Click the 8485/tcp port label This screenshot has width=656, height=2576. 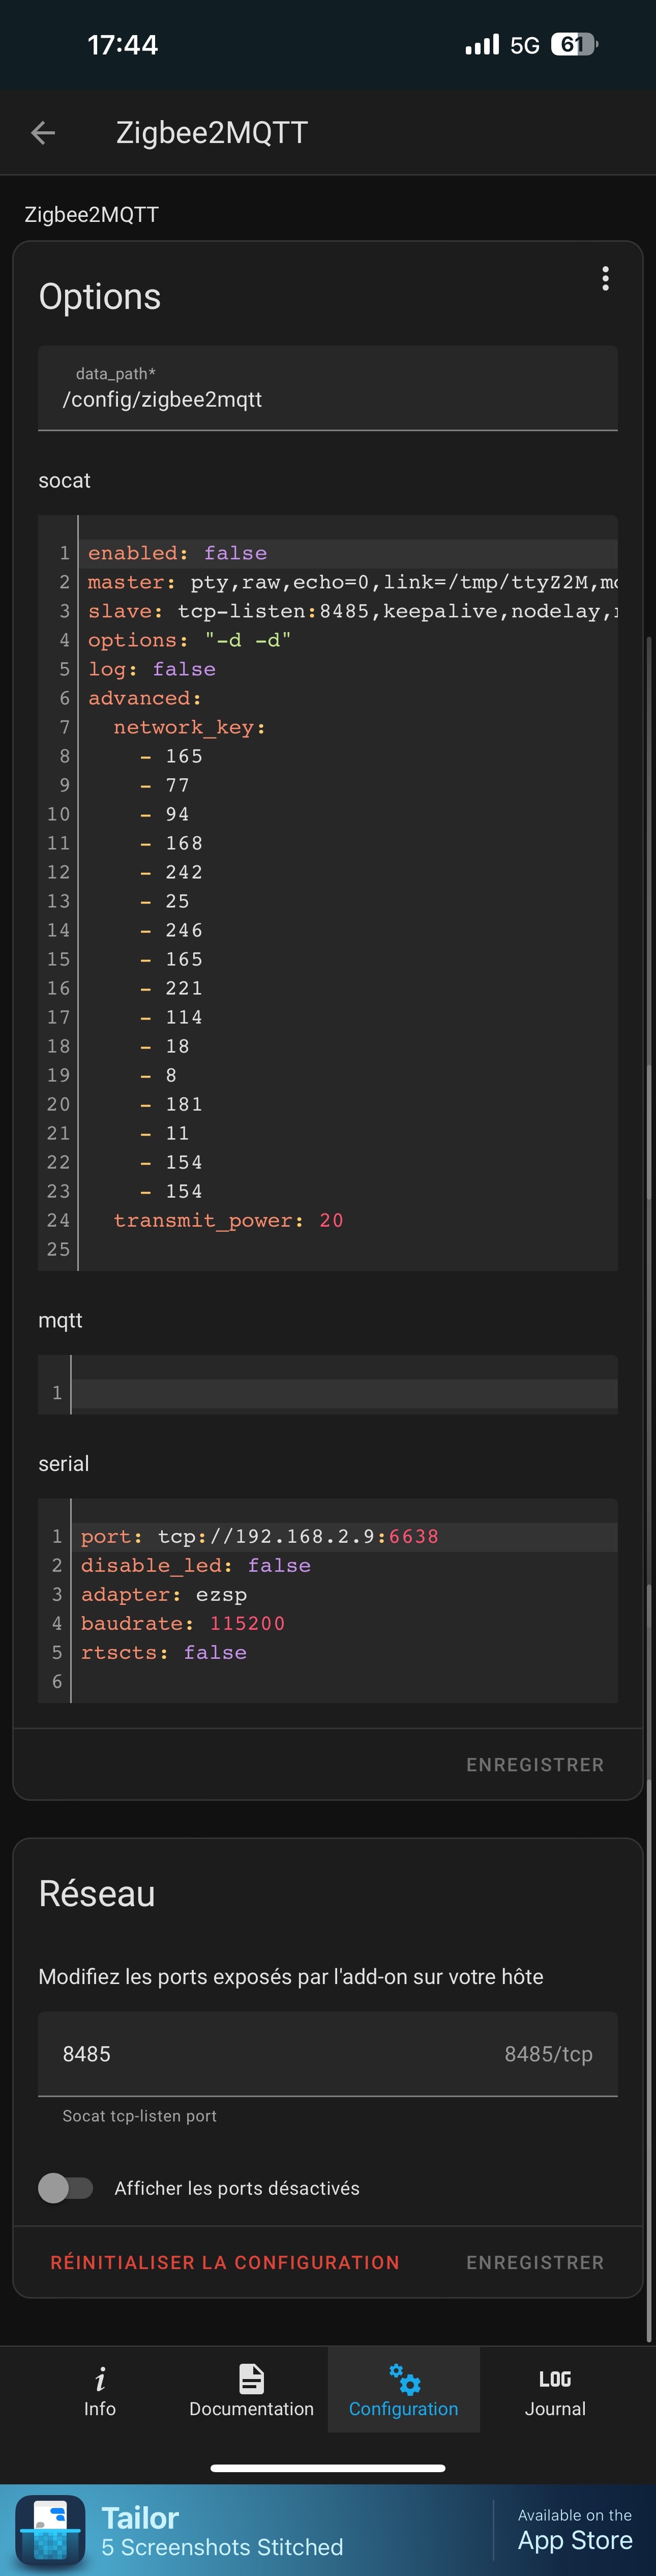[x=548, y=2054]
